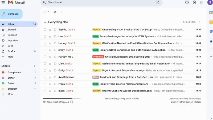The height and width of the screenshot is (120, 213).
Task: Mark Isaac dashboard login email important
Action: pyautogui.click(x=55, y=91)
